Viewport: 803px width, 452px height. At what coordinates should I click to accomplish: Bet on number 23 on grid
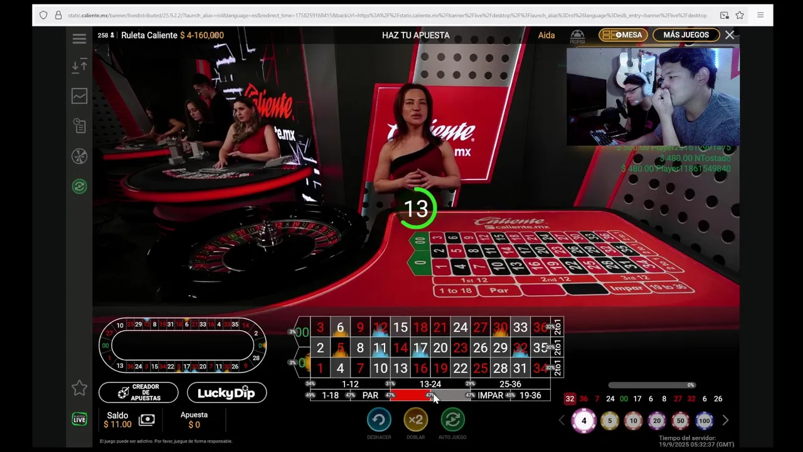click(460, 348)
